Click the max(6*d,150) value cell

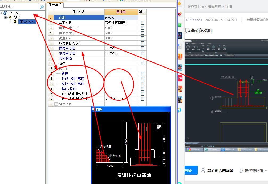121,99
